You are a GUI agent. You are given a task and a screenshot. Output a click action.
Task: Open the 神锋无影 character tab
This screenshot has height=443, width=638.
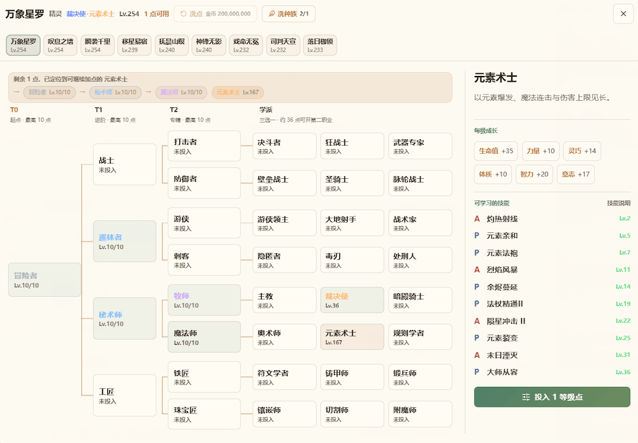click(209, 45)
